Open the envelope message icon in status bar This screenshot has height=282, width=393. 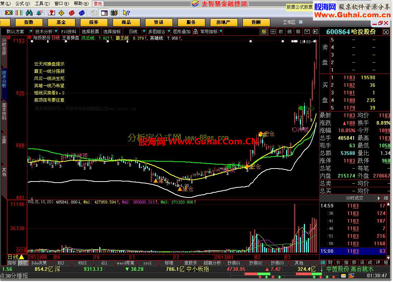pyautogui.click(x=343, y=276)
